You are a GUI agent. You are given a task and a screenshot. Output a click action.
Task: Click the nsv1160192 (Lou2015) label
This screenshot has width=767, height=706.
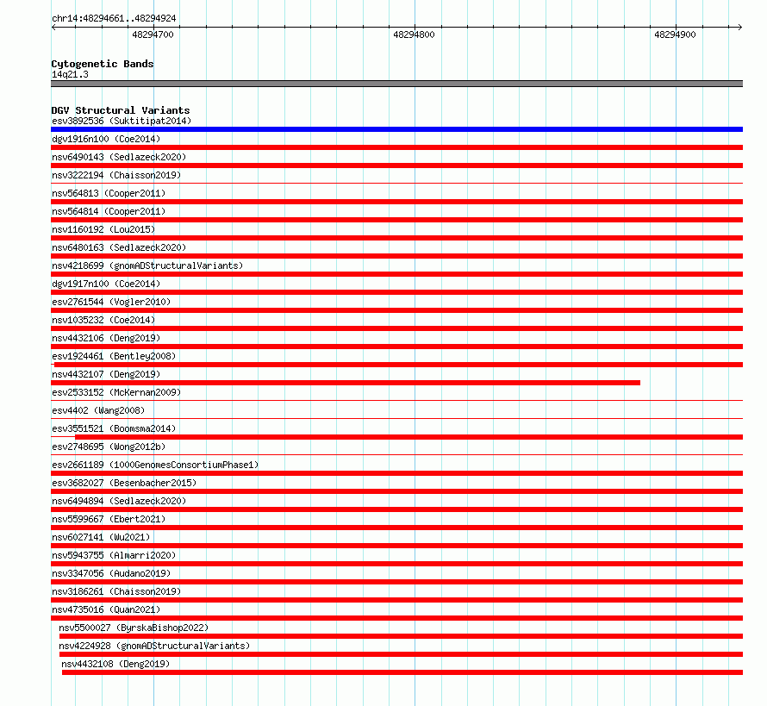pos(103,229)
